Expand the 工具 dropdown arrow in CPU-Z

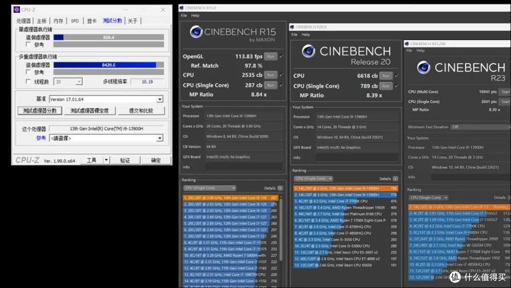106,160
